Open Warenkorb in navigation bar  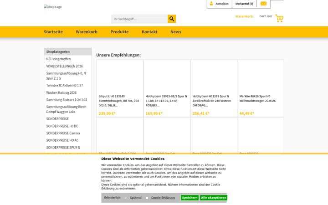[87, 32]
